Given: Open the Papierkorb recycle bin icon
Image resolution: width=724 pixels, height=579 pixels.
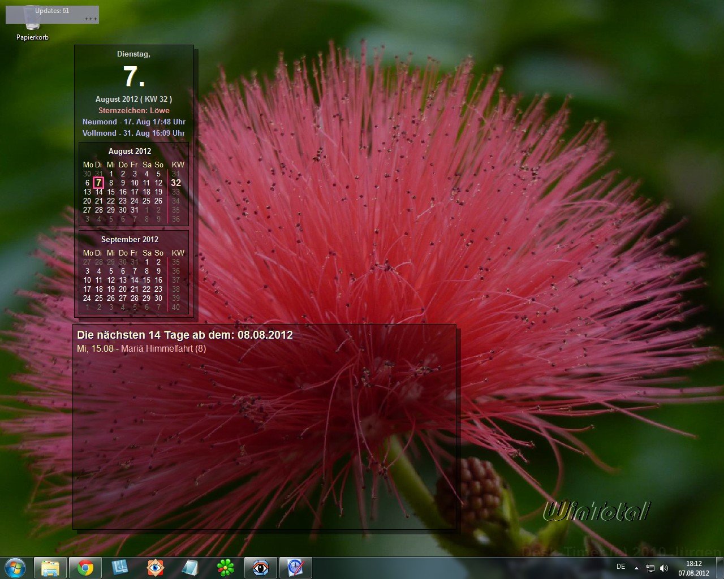Looking at the screenshot, I should (32, 24).
